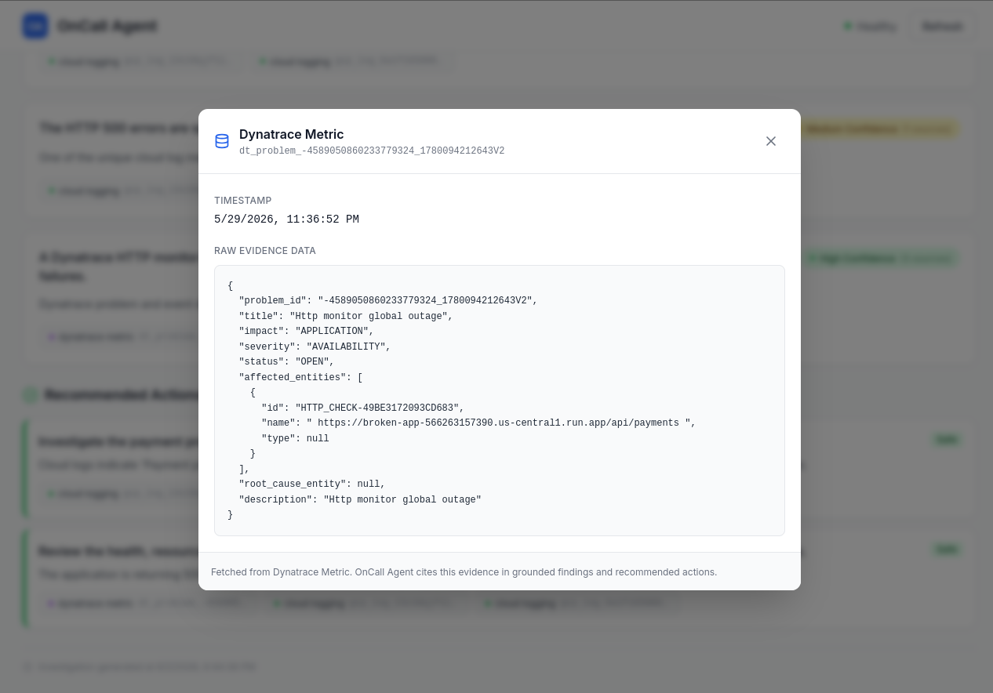Click the "description" line in the JSON
The width and height of the screenshot is (993, 693).
360,500
